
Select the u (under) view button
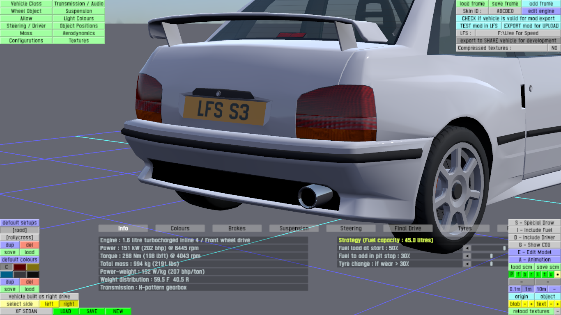[551, 274]
